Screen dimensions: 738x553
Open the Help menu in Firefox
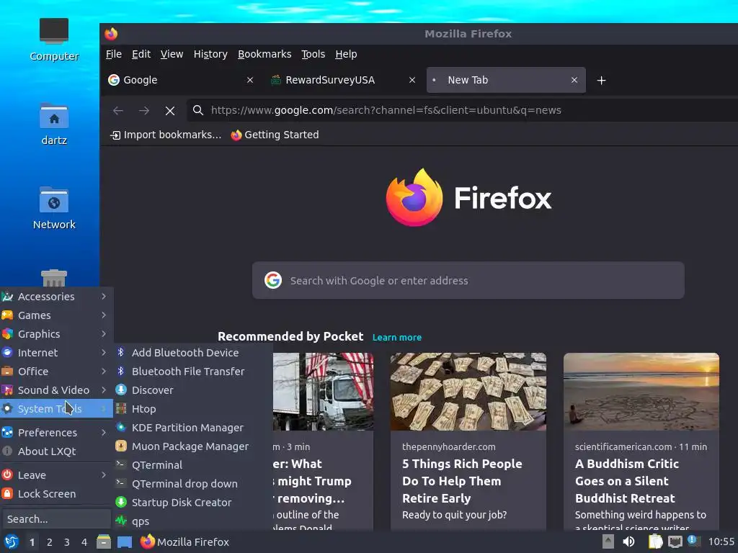coord(346,54)
